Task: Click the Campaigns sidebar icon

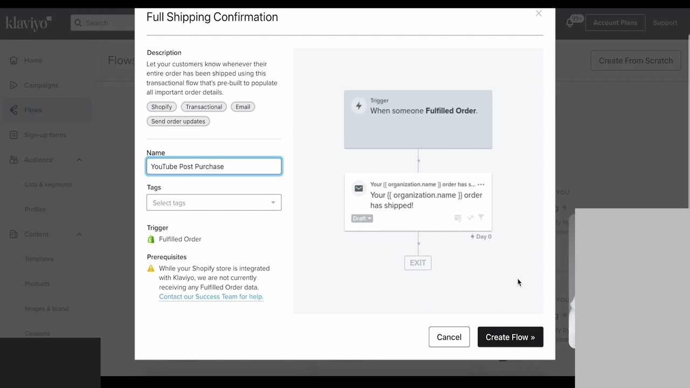Action: (x=13, y=85)
